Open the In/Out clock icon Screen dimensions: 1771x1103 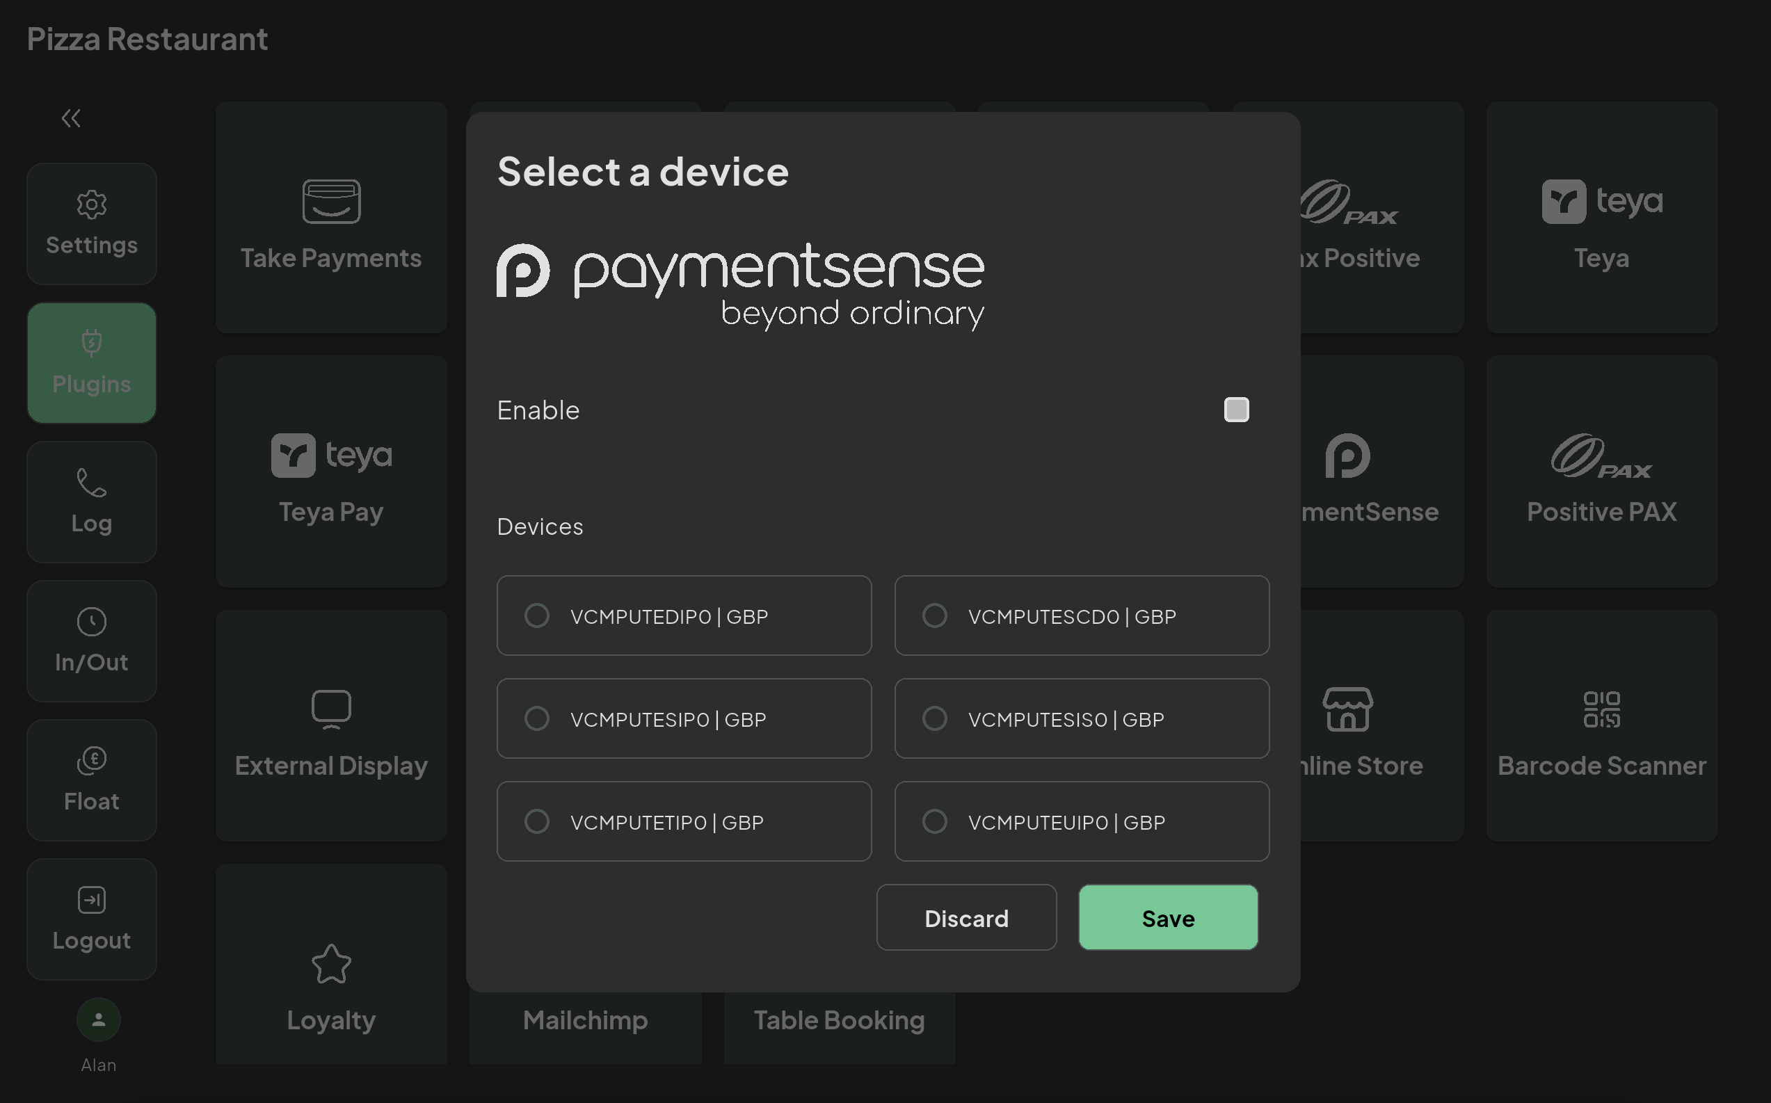(x=92, y=622)
